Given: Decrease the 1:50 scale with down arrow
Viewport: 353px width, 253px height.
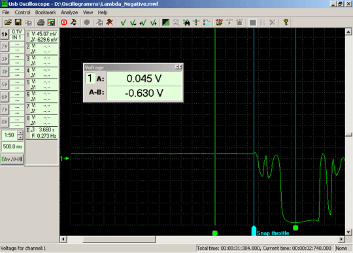Looking at the screenshot, I should pos(20,137).
